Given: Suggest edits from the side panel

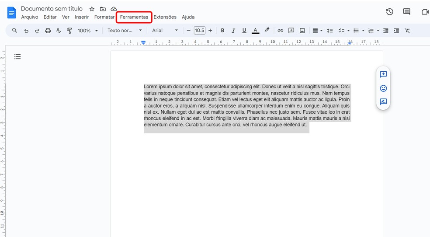Looking at the screenshot, I should click(x=383, y=102).
